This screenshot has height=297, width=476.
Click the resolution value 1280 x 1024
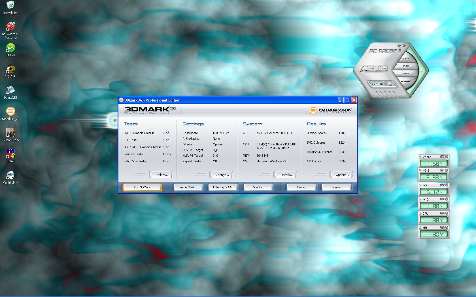pyautogui.click(x=221, y=133)
